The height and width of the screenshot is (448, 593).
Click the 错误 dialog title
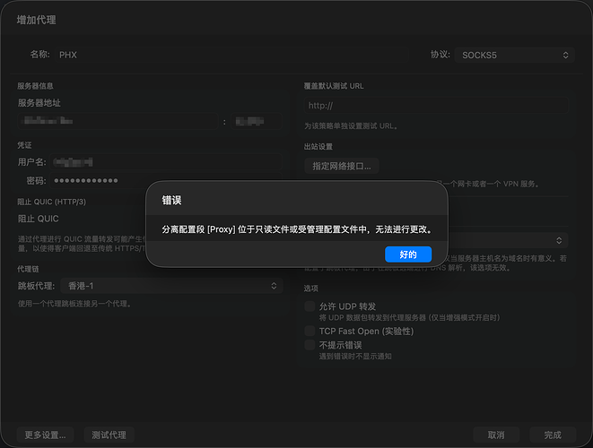(x=171, y=200)
